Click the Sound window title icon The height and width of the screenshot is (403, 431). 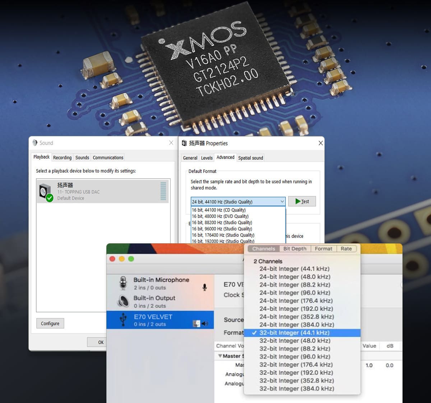[x=35, y=143]
